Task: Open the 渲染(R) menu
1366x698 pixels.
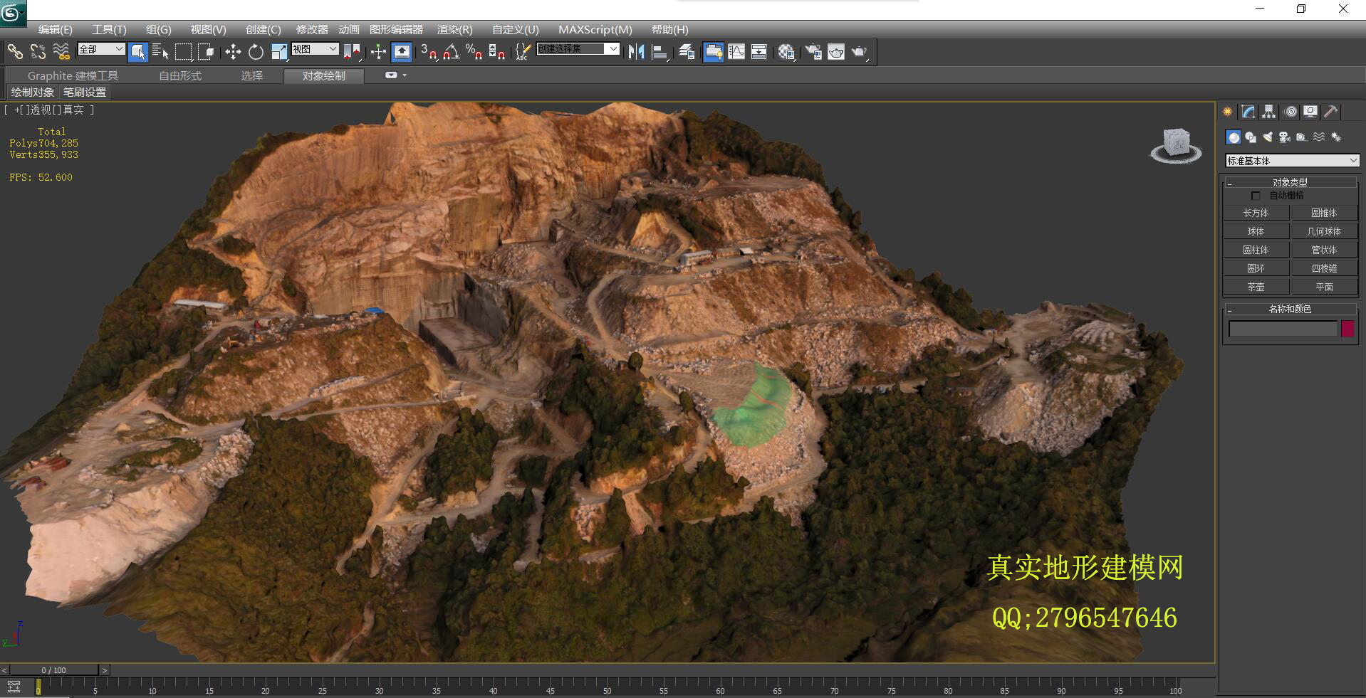Action: 454,29
